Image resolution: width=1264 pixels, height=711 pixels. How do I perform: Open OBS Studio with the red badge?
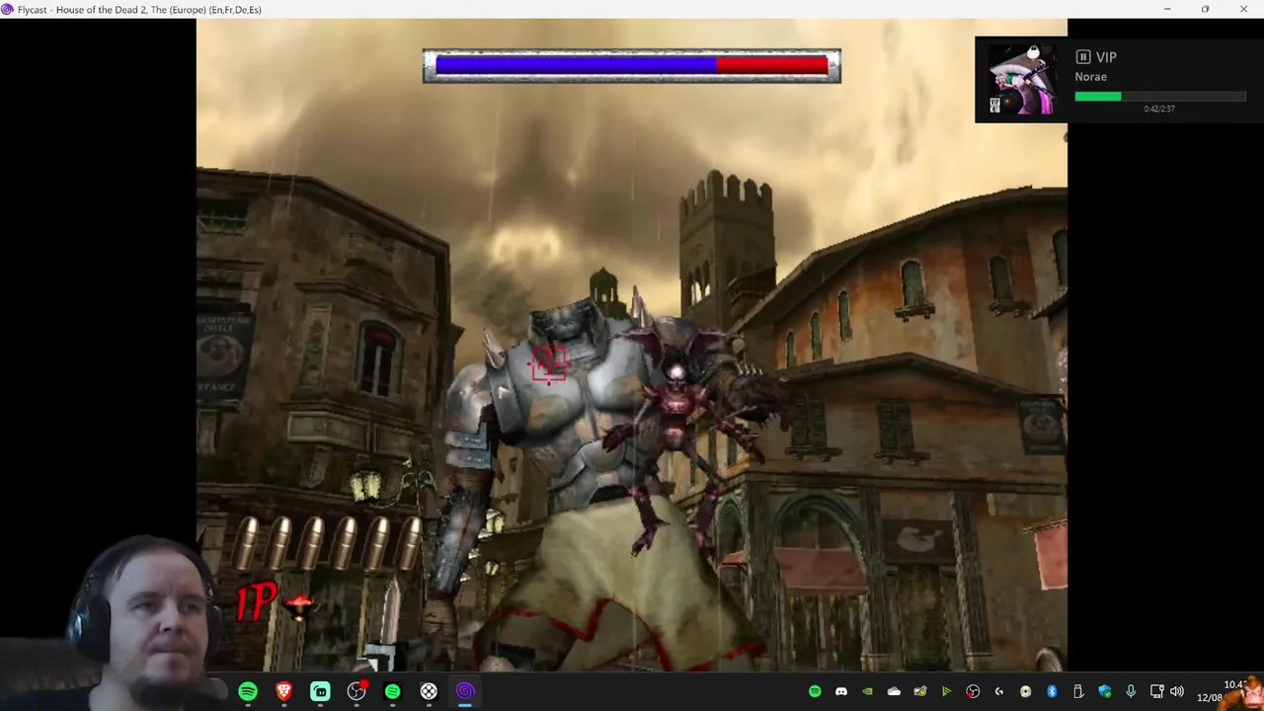[356, 692]
